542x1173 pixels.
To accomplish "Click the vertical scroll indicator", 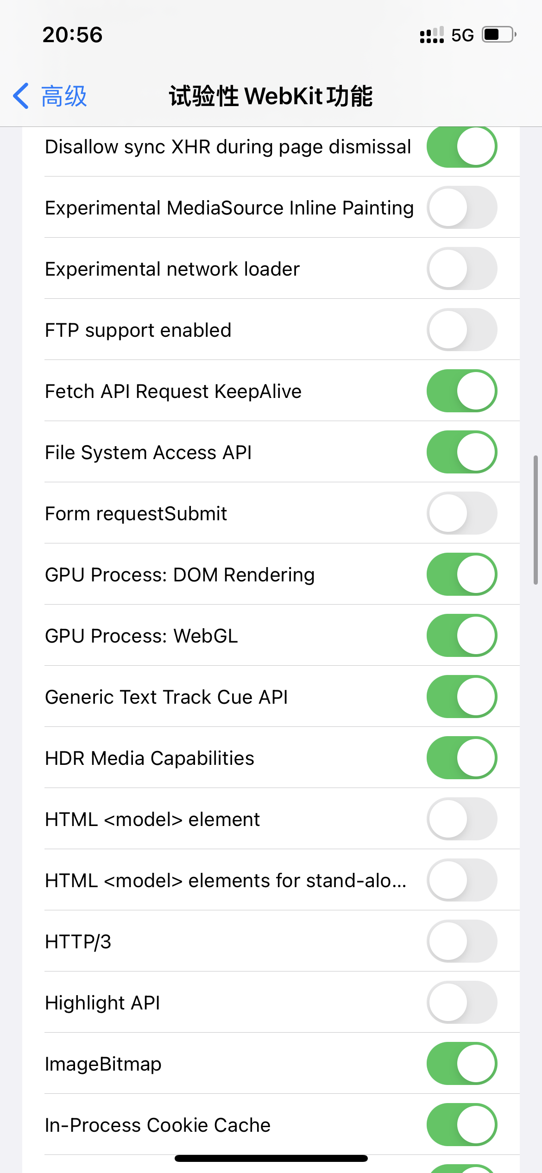I will 536,520.
